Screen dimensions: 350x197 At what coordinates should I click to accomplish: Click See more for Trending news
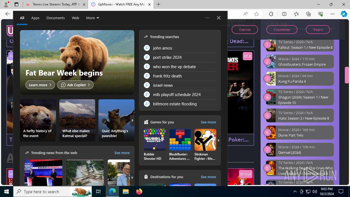point(122,153)
